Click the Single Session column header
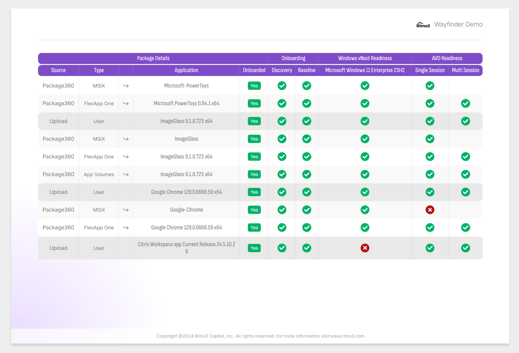519x353 pixels. pos(430,70)
